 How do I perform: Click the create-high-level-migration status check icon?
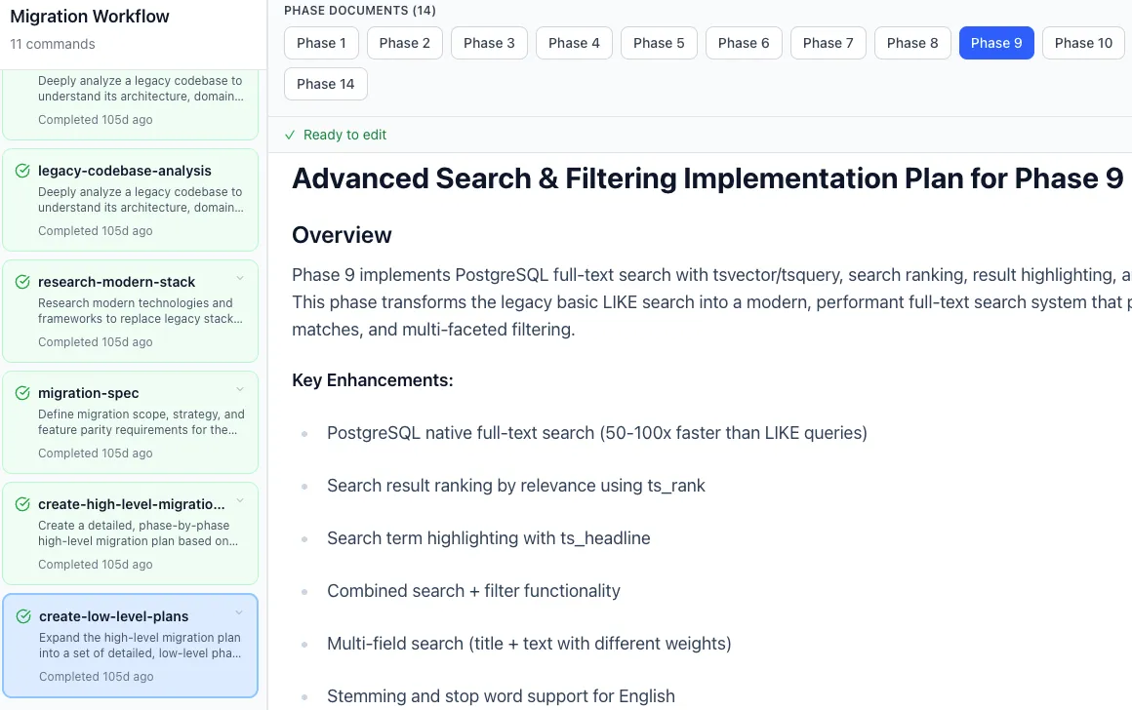click(x=22, y=504)
